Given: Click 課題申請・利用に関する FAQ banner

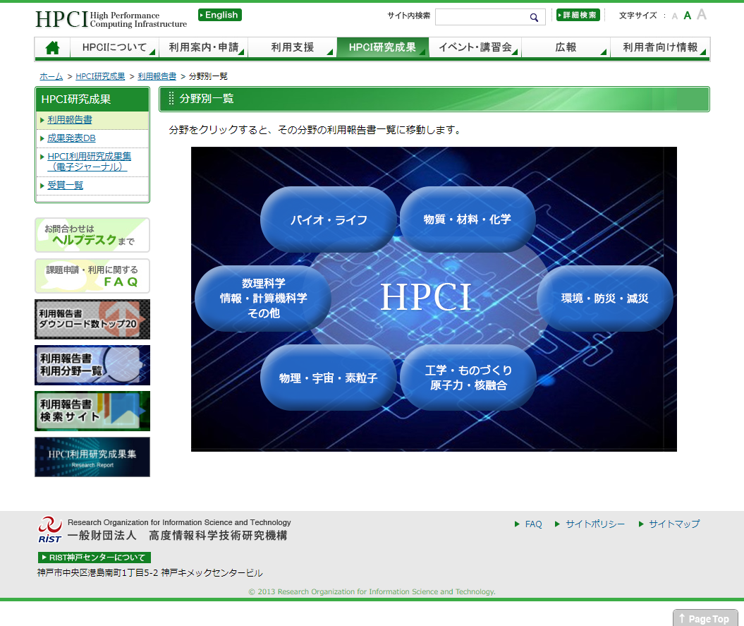Looking at the screenshot, I should point(92,276).
